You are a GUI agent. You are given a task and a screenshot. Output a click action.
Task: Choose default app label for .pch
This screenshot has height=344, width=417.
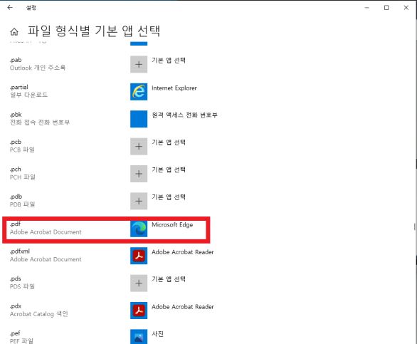click(x=169, y=170)
